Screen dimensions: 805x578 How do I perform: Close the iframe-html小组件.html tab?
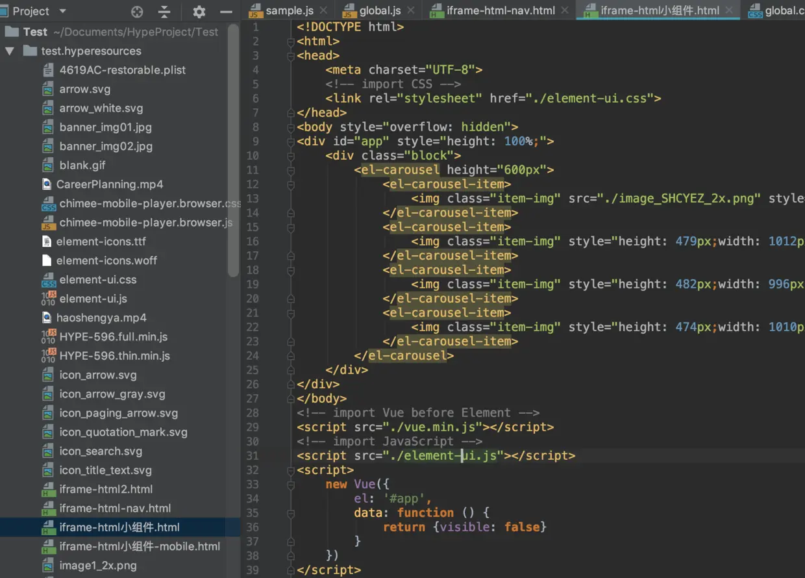pos(729,10)
